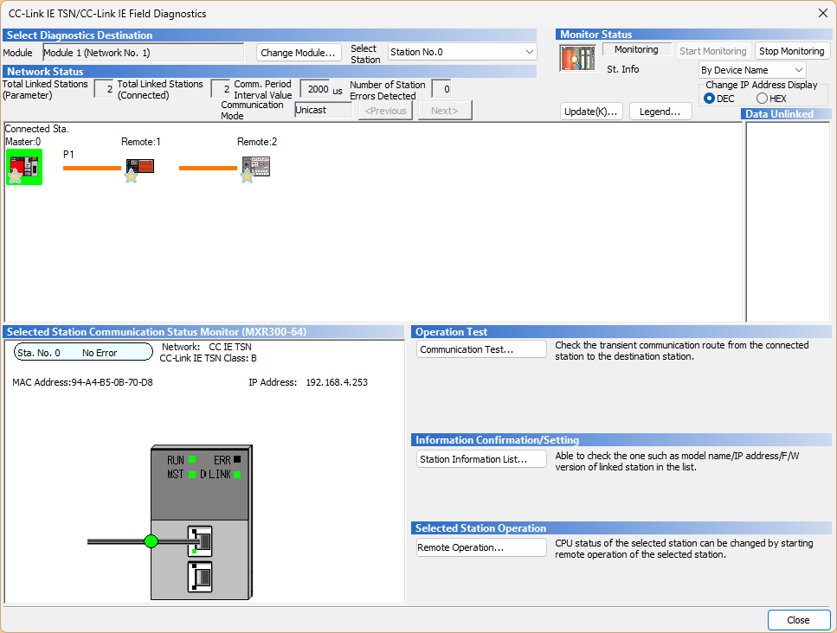Click the orange link between Remote:1 and Remote:2

pyautogui.click(x=208, y=168)
